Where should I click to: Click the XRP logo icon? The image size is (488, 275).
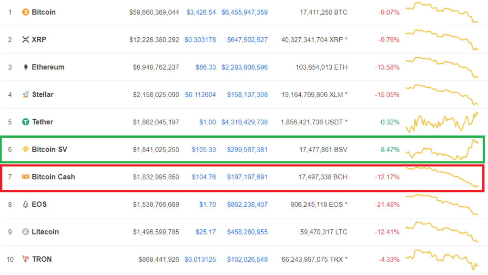[x=26, y=40]
